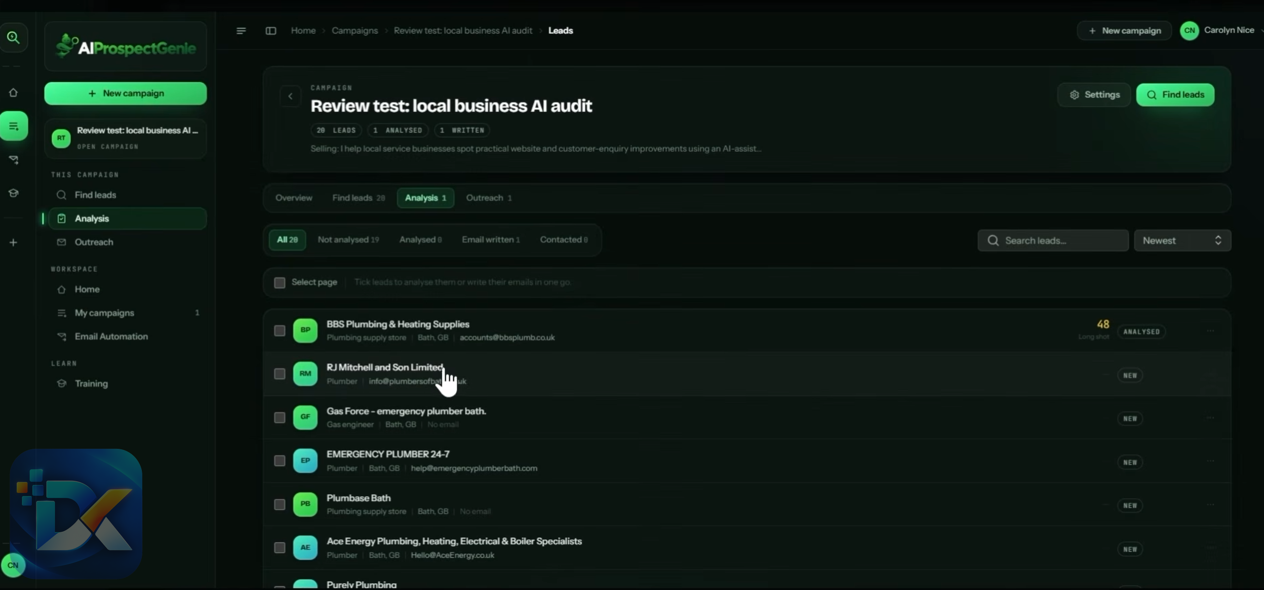
Task: Click the BP avatar for BBS Plumbing
Action: (x=305, y=330)
